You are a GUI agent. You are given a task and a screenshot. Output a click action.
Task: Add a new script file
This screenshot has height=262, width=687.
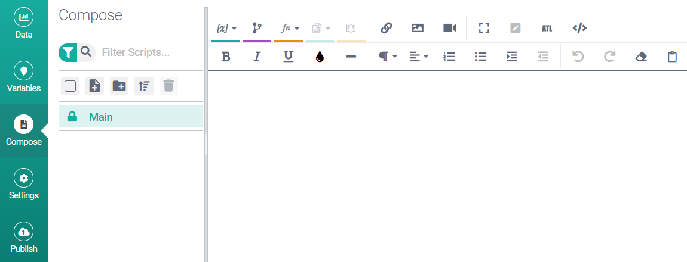(94, 86)
